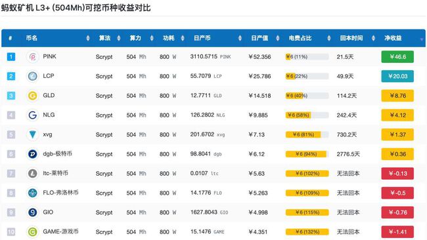Sort table by 回本时间 column arrows
The height and width of the screenshot is (240, 427).
tap(373, 38)
